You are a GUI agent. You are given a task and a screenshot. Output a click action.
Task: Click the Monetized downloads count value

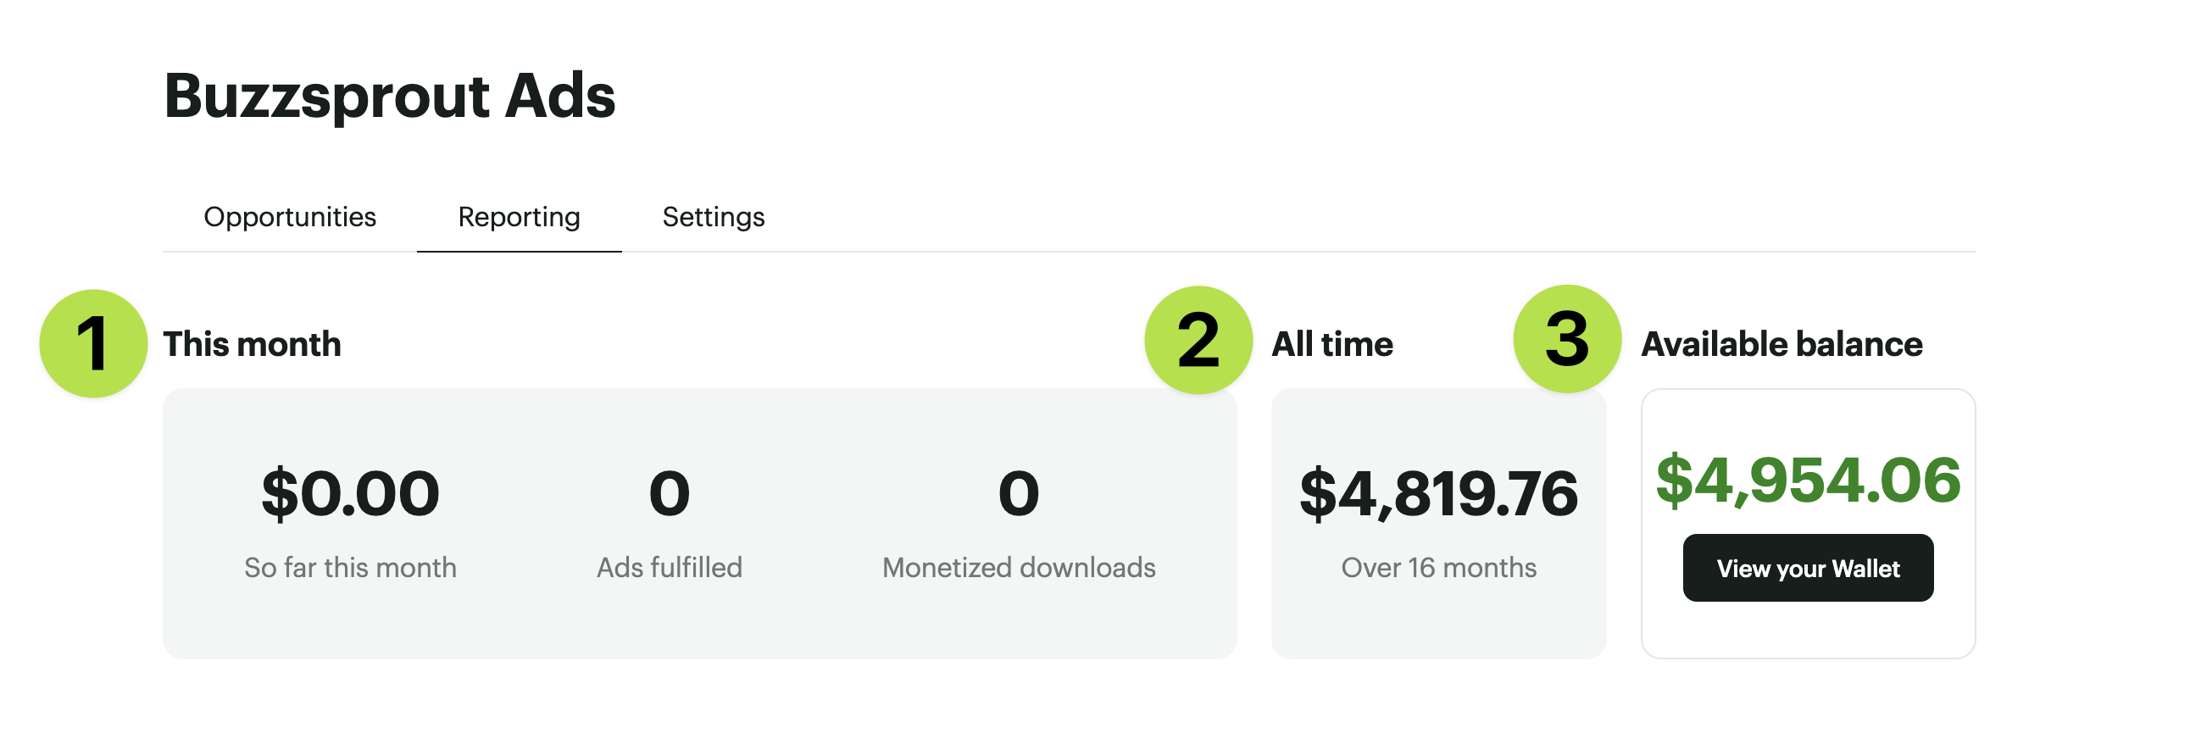coord(1019,493)
